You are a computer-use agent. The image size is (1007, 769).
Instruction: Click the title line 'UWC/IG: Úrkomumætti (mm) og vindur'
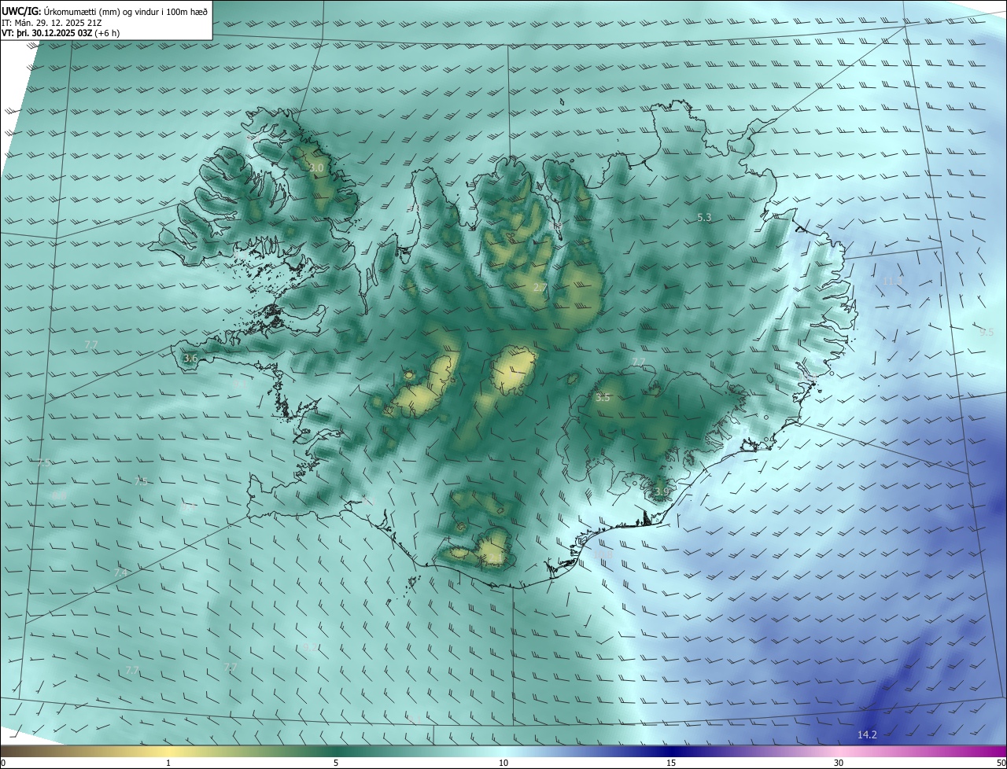(x=105, y=11)
